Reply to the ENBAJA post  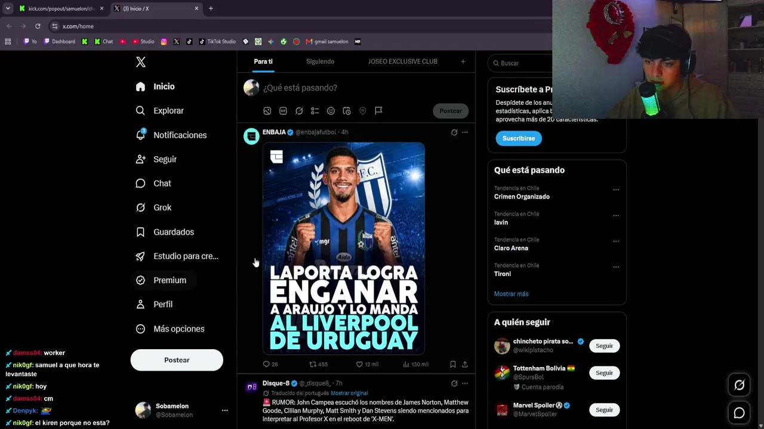270,364
